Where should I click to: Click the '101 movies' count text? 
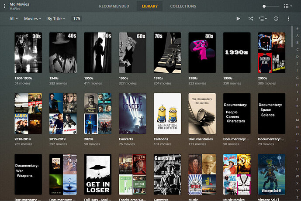click(163, 144)
